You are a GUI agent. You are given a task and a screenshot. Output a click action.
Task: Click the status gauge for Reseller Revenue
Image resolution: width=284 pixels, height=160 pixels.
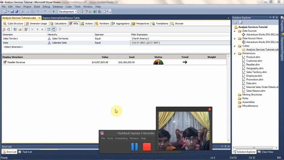click(x=158, y=62)
